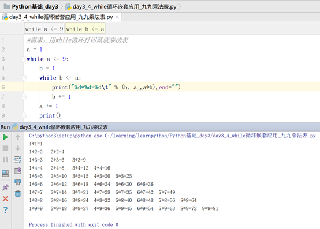Screen dimensions: 320x229
Task: Click 'b = 1' on line 4
Action: 47,69
